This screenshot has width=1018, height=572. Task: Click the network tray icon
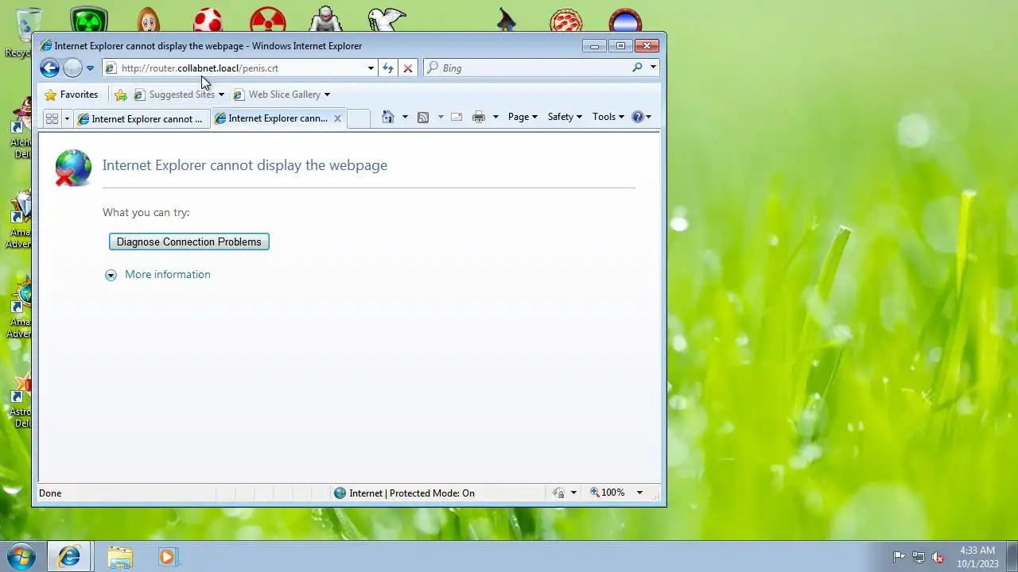point(918,557)
